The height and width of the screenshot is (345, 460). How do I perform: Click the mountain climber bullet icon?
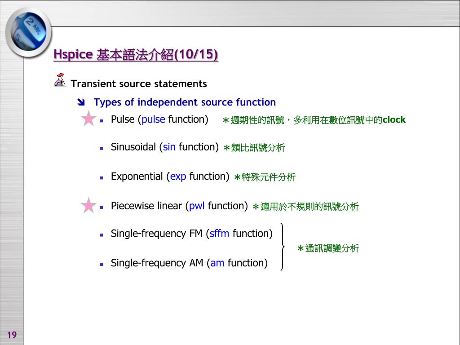coord(60,80)
